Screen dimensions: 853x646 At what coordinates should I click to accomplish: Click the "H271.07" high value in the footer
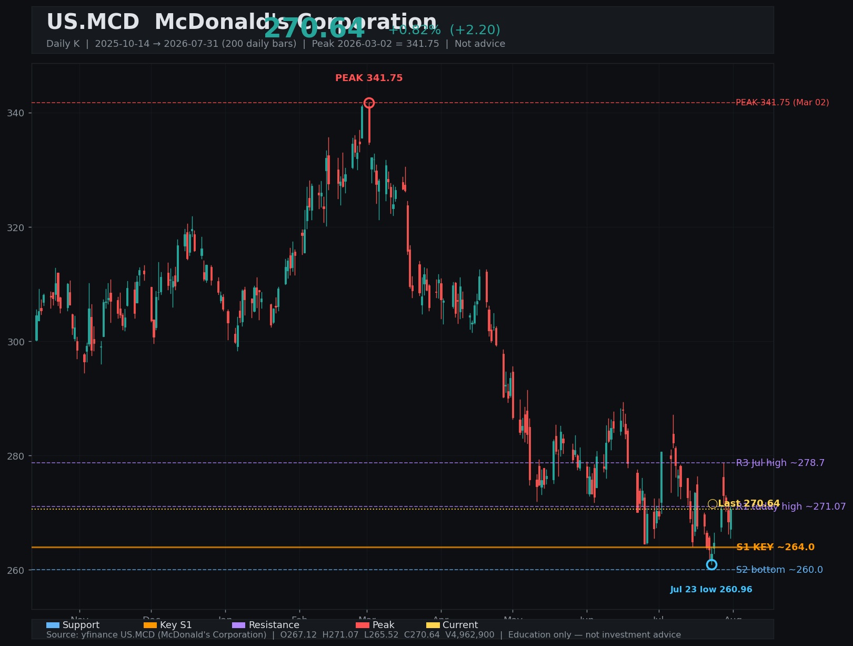pos(340,635)
